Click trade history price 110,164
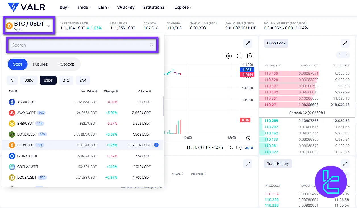This screenshot has height=208, width=357. (272, 194)
